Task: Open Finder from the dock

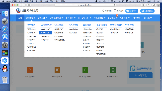Action: point(5,13)
